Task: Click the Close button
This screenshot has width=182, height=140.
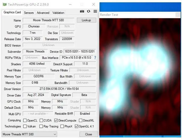Action: (89, 134)
